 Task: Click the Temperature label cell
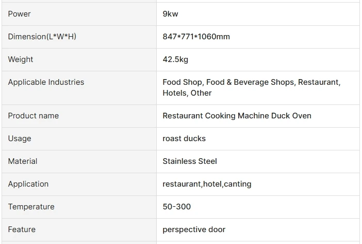pyautogui.click(x=31, y=207)
